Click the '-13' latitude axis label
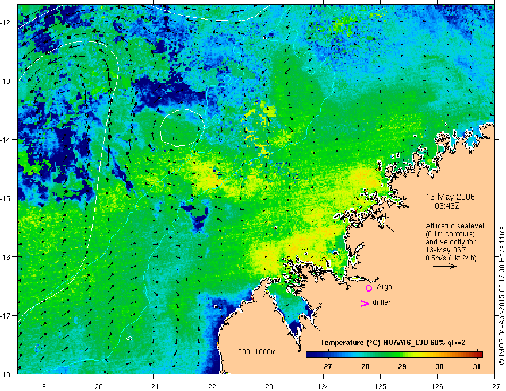Screen dimensions: 506x391 coord(6,81)
